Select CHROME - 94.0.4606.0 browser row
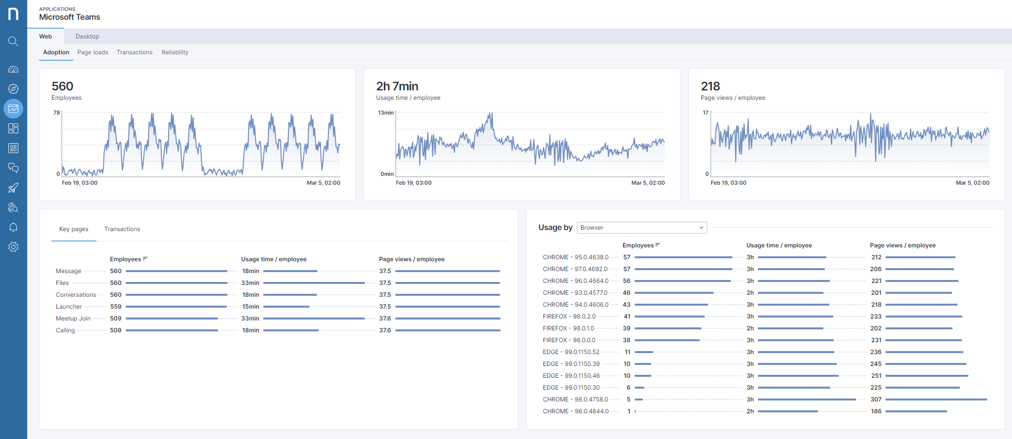The height and width of the screenshot is (439, 1012). [765, 305]
